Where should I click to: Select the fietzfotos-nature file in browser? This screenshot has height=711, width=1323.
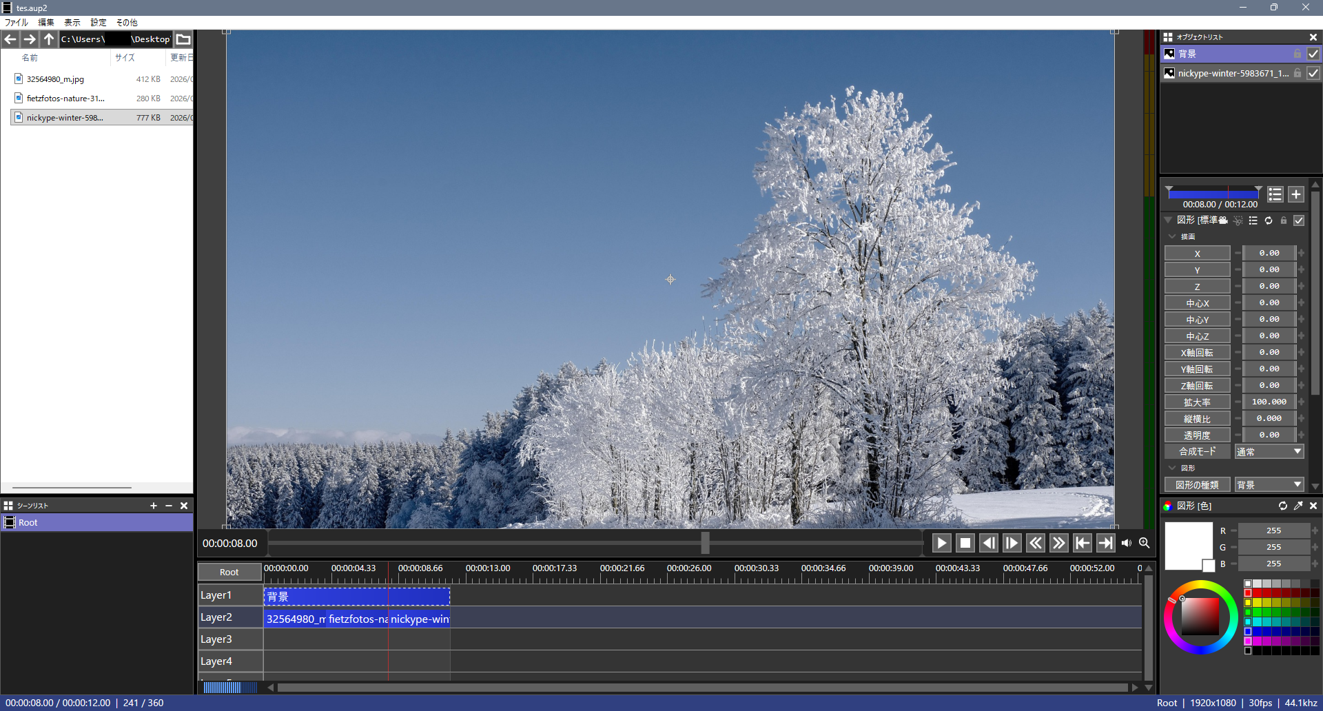coord(65,99)
